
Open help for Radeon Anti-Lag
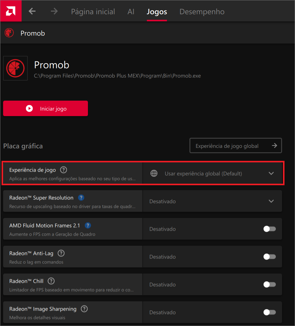click(61, 253)
